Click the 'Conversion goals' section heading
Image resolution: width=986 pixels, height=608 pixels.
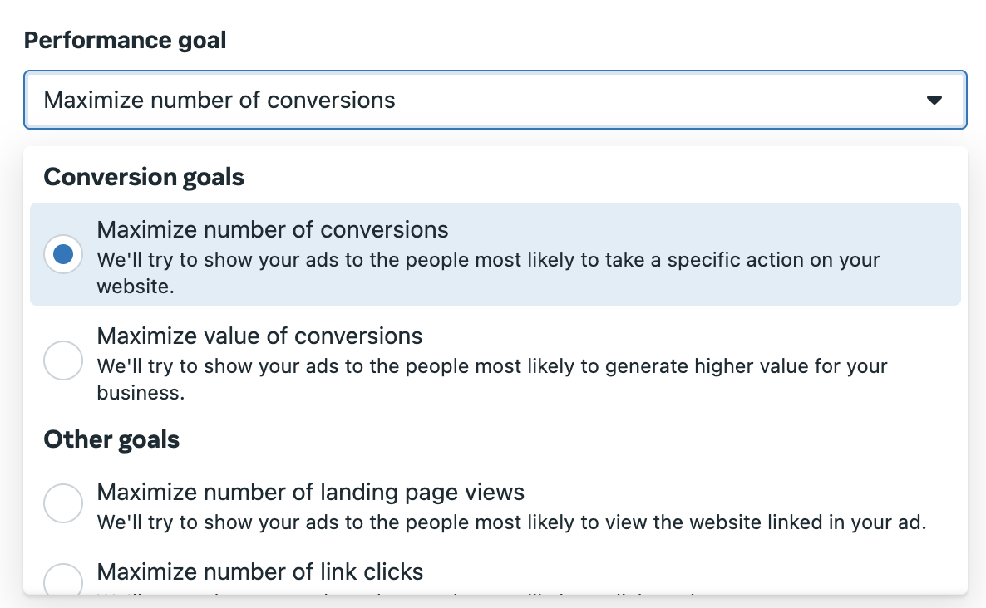pyautogui.click(x=143, y=177)
